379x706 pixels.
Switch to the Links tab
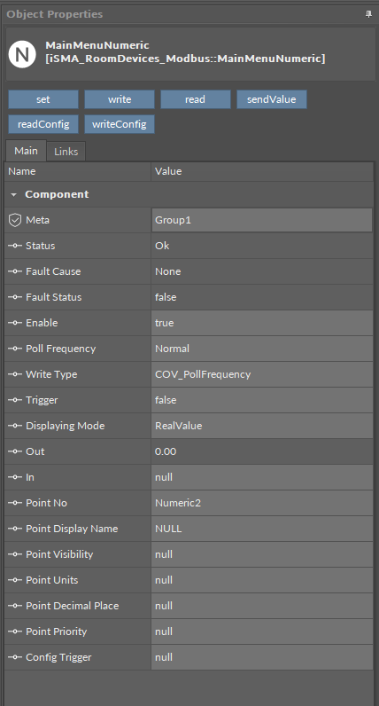66,152
